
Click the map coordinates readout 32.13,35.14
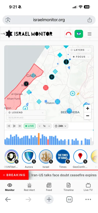(16, 118)
